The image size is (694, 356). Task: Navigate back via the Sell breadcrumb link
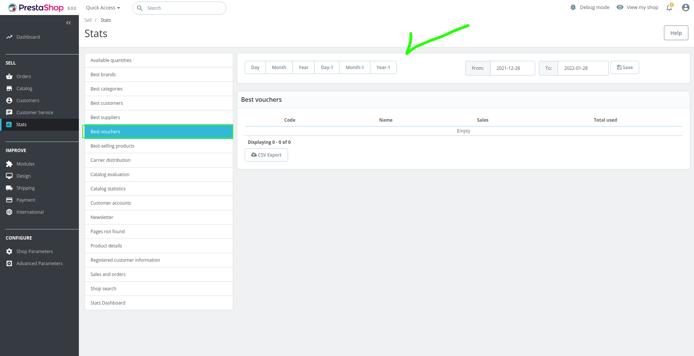88,20
